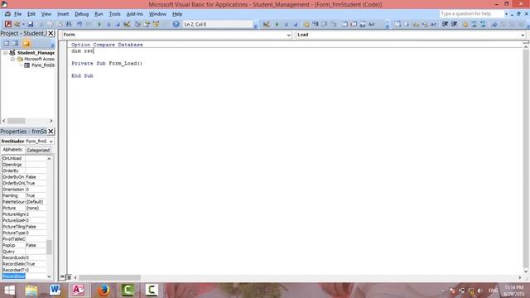Click View Object icon in Project panel
Screen dimensions: 530x298
coord(15,43)
